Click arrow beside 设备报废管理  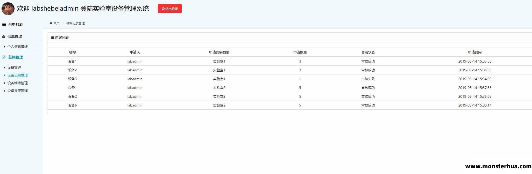click(x=5, y=91)
